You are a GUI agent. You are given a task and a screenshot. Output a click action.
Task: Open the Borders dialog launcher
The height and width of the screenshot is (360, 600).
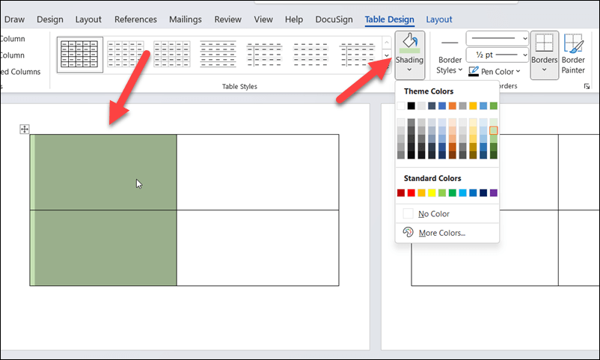(587, 87)
